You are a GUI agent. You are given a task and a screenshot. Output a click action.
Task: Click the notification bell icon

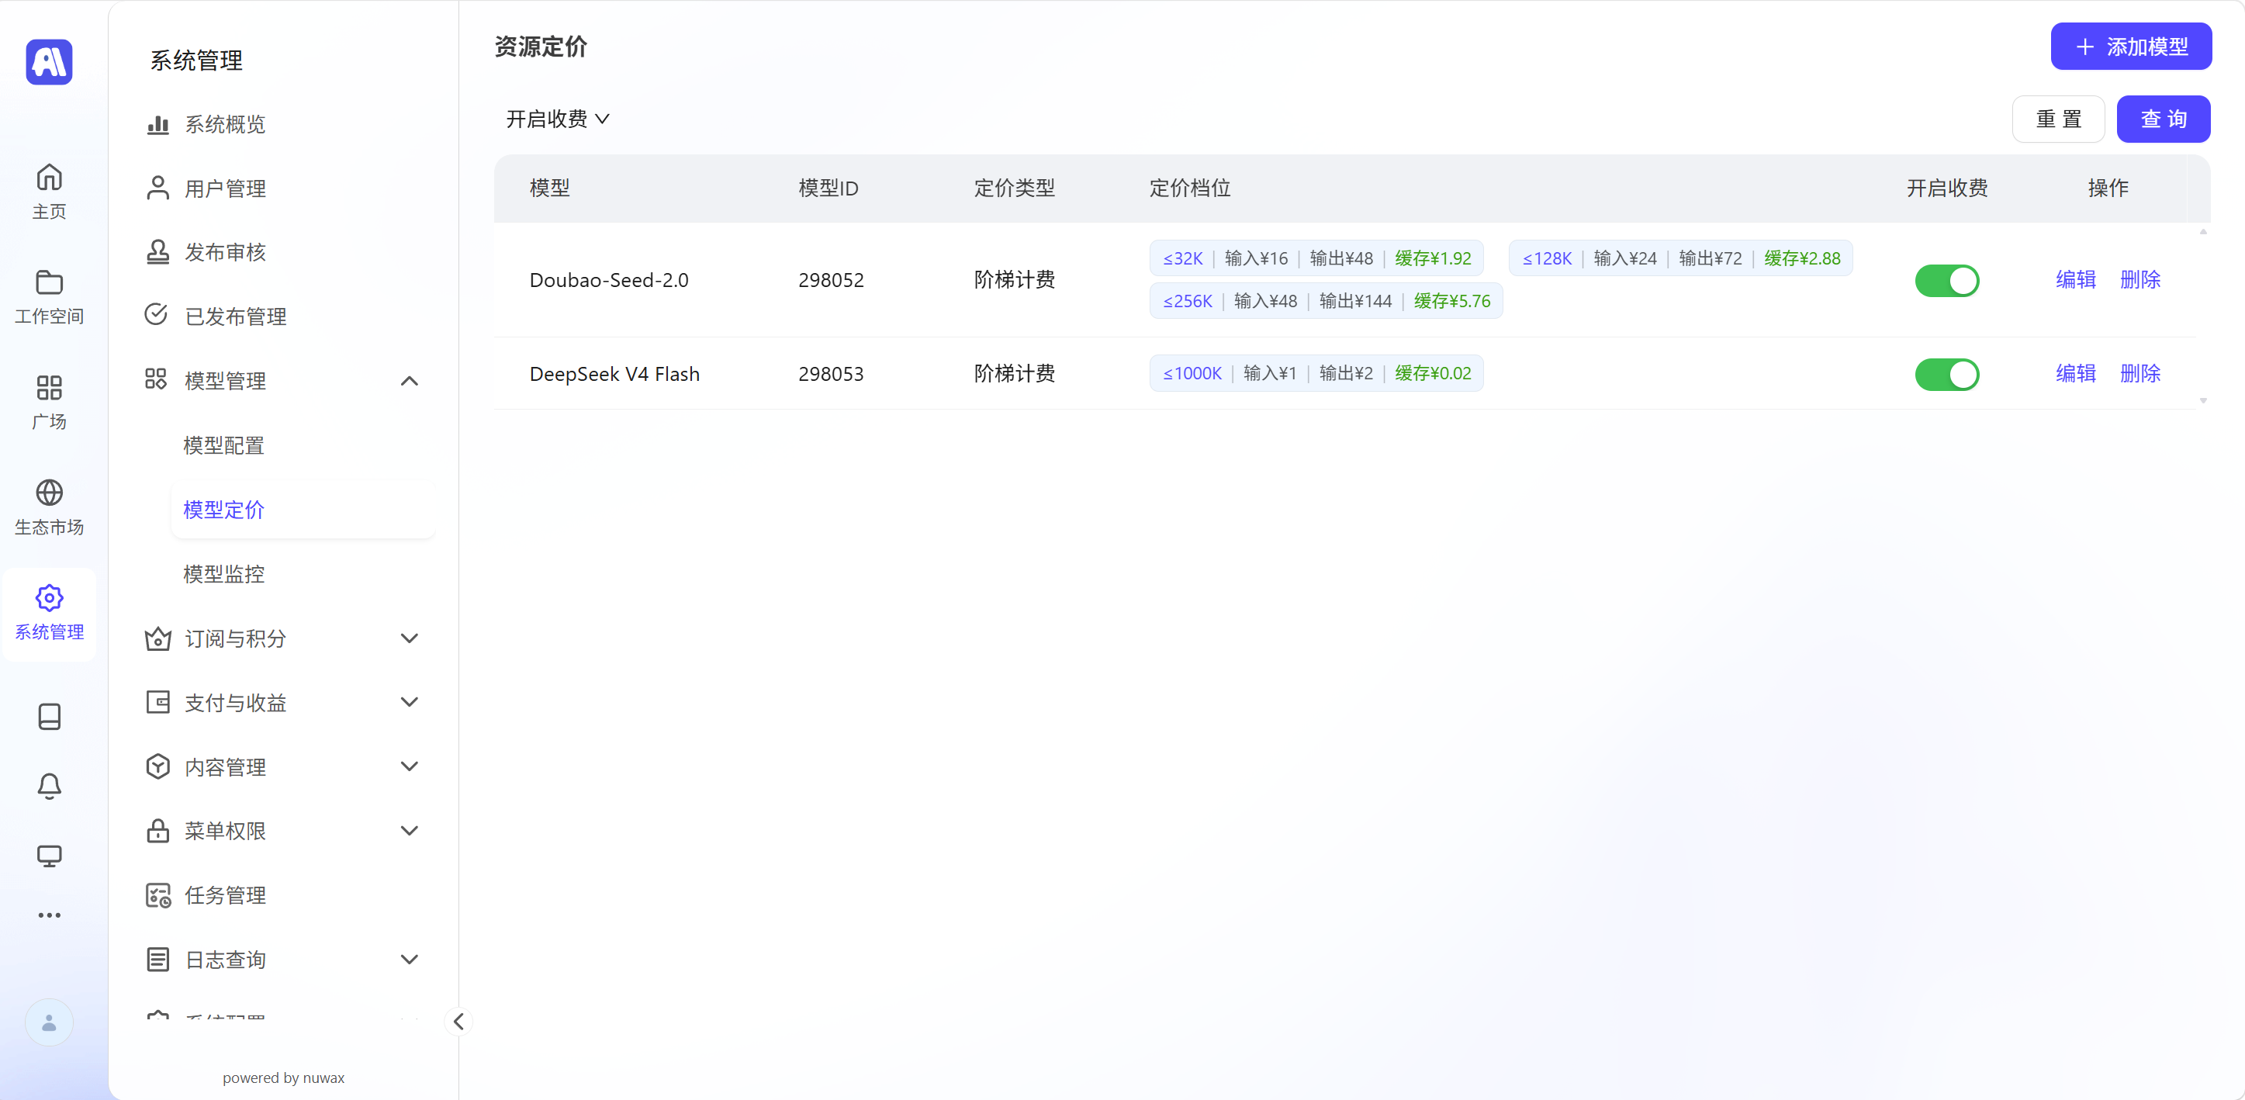pyautogui.click(x=49, y=786)
